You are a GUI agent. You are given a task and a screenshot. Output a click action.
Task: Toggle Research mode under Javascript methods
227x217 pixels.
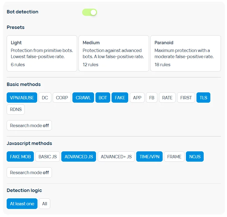29,172
